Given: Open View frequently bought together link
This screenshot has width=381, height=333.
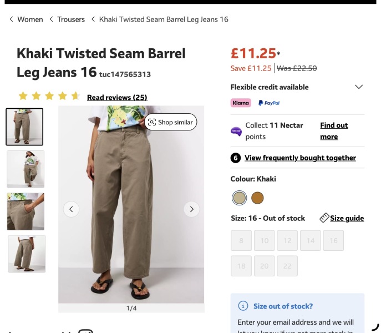Looking at the screenshot, I should click(x=300, y=158).
